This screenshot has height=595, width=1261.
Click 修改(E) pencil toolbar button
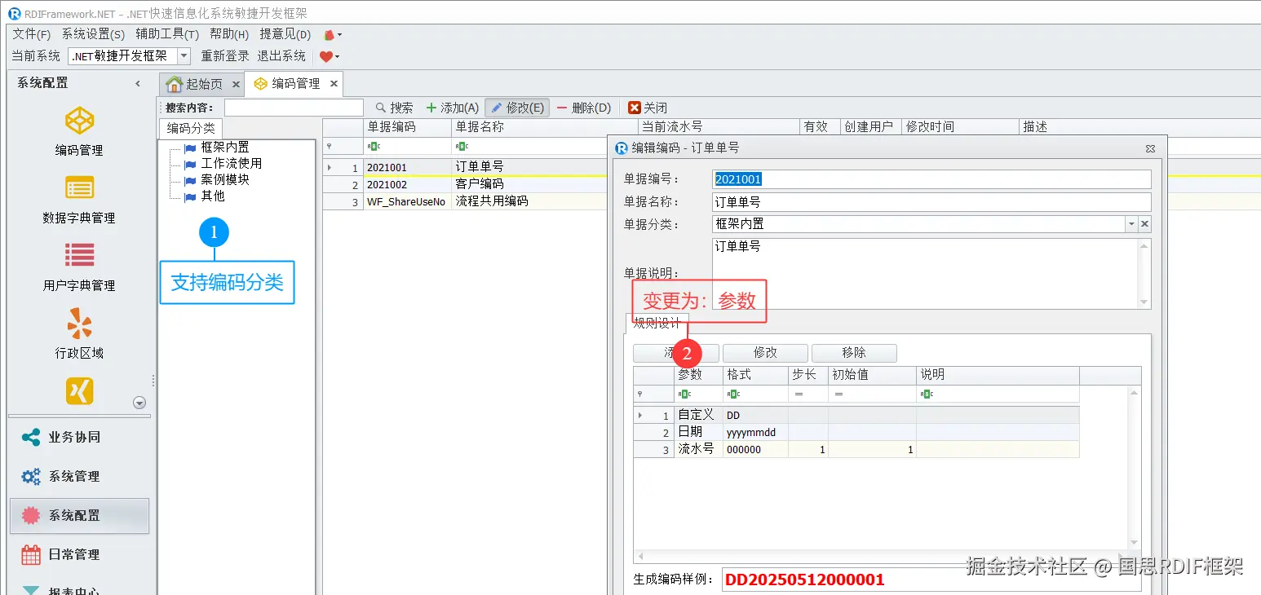(517, 108)
